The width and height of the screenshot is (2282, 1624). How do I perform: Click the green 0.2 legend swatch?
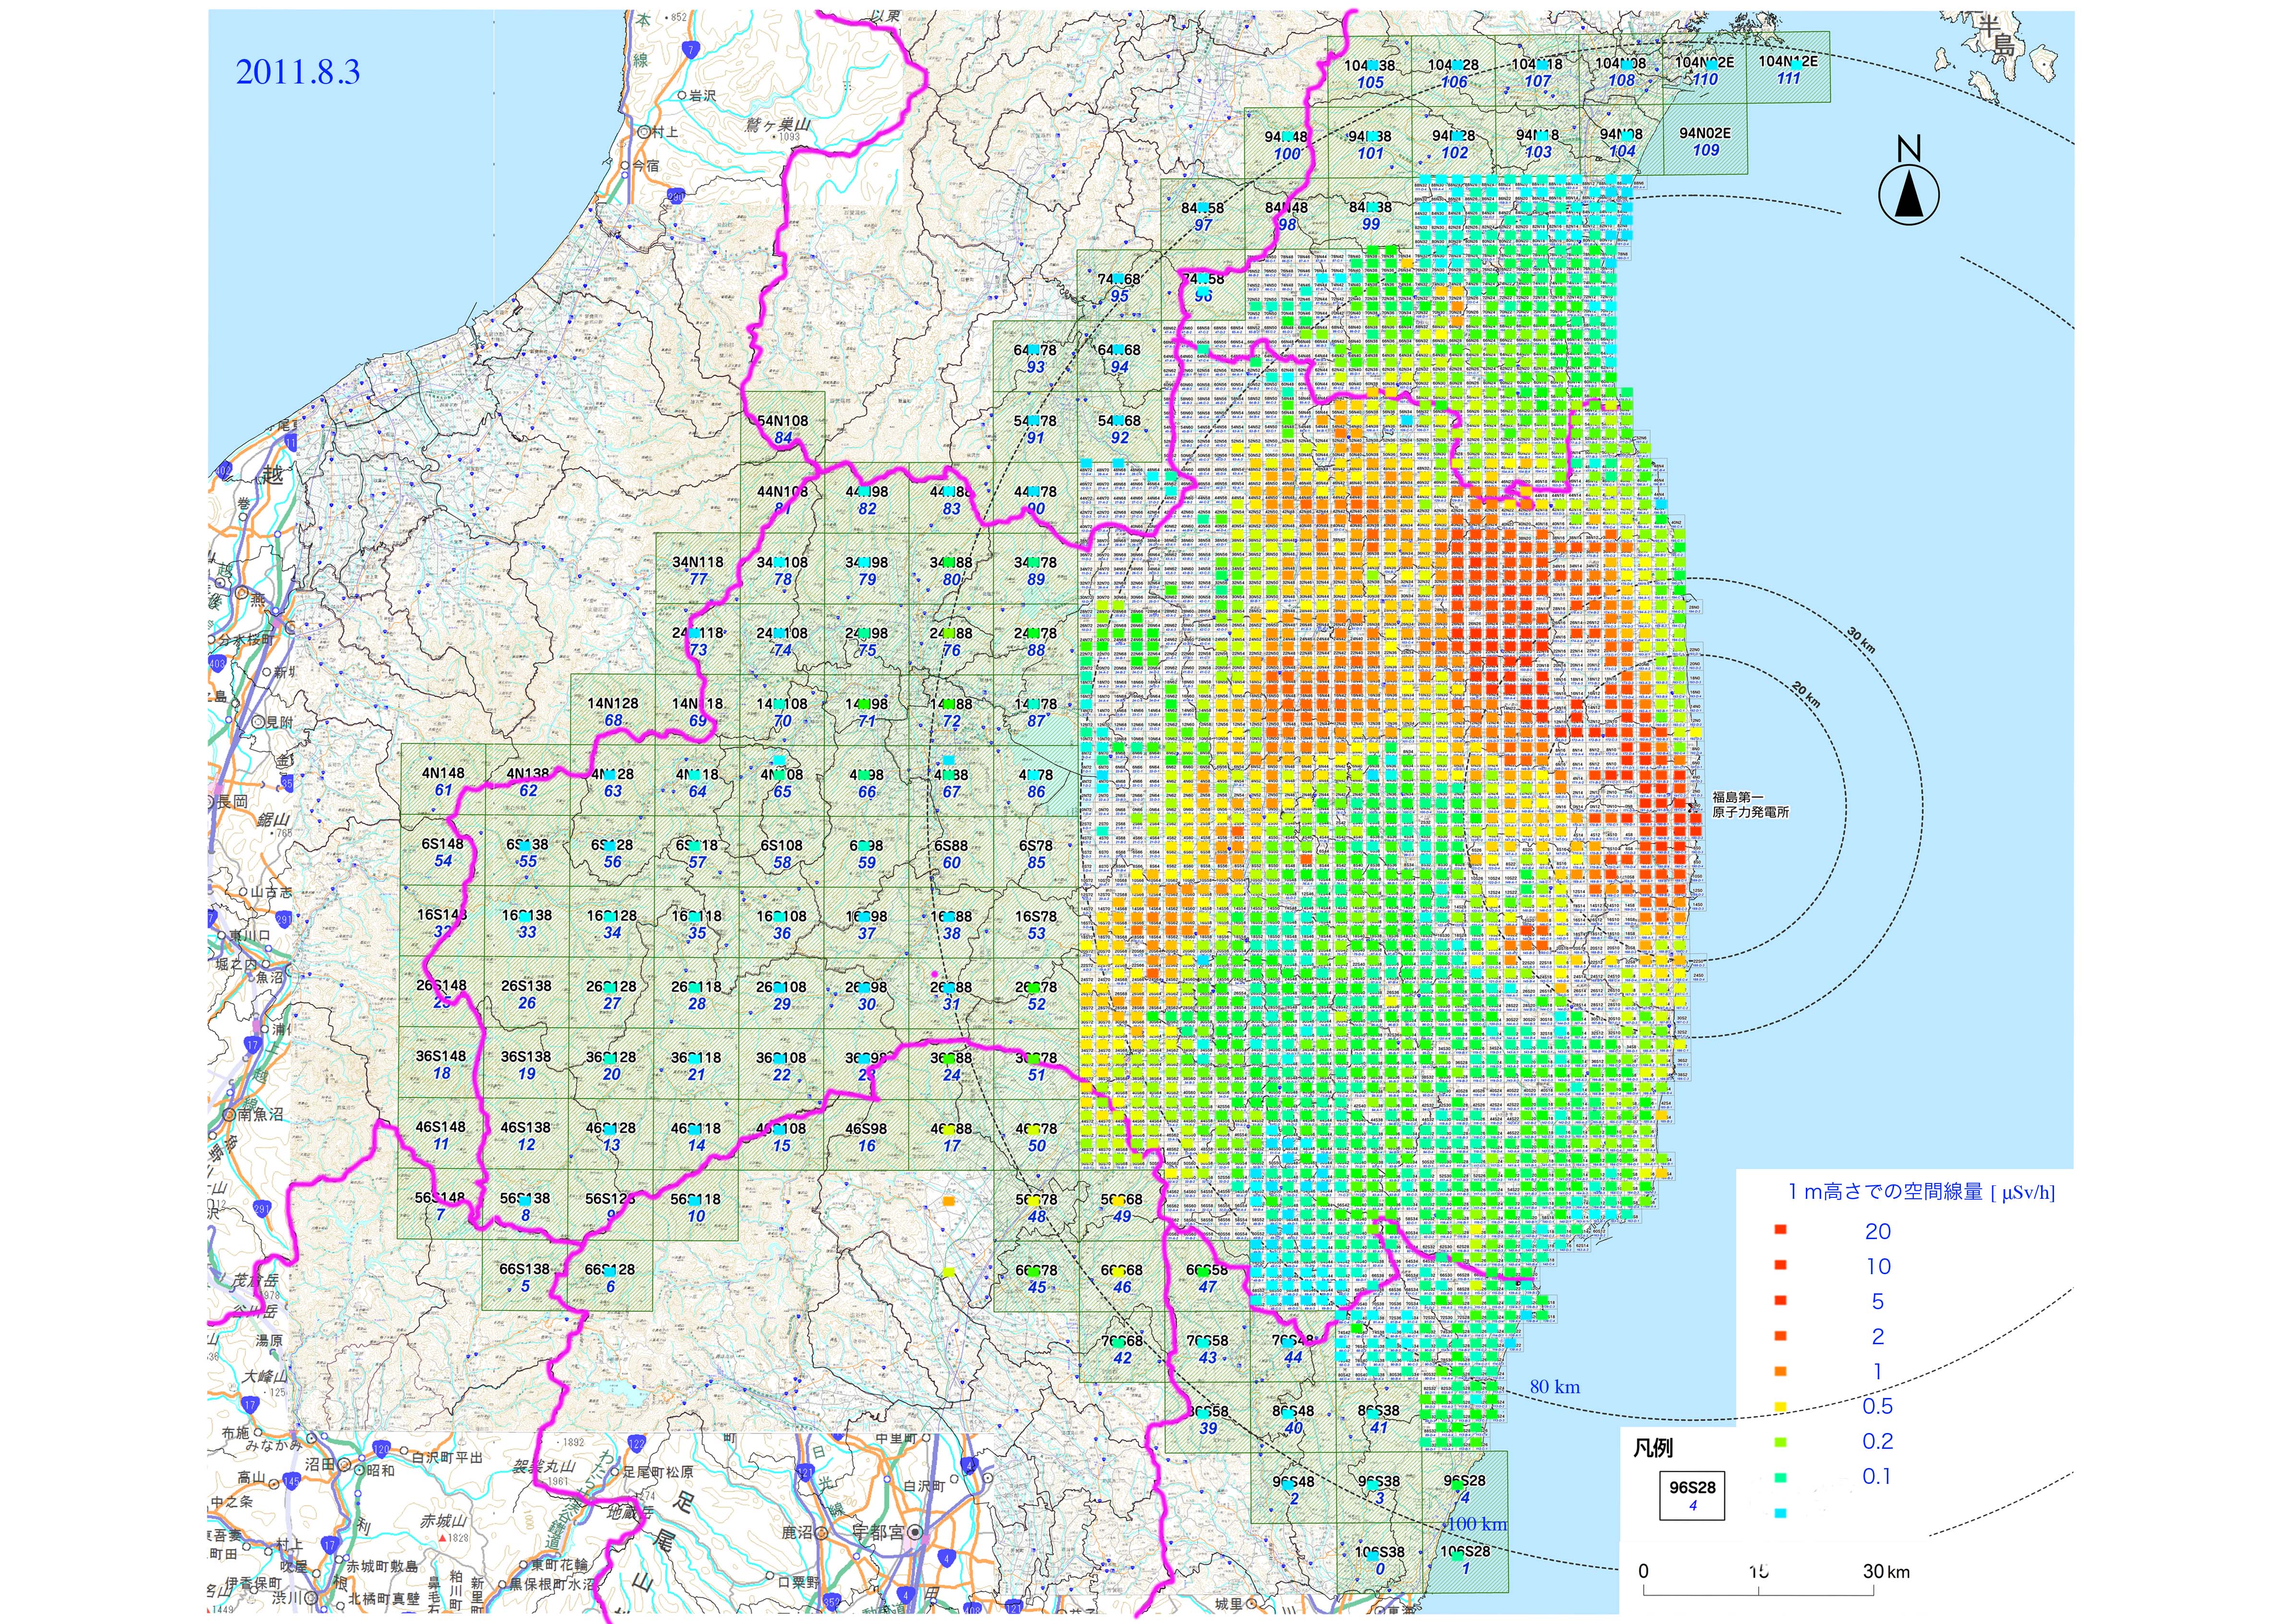pos(1780,1441)
